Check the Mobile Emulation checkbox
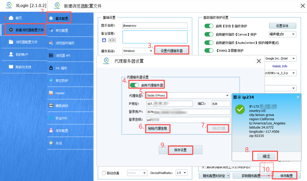 (x=104, y=173)
